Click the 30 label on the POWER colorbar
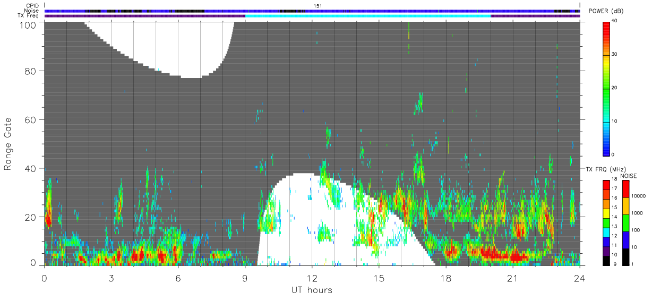Screen dimensions: 652x301 tap(615, 55)
